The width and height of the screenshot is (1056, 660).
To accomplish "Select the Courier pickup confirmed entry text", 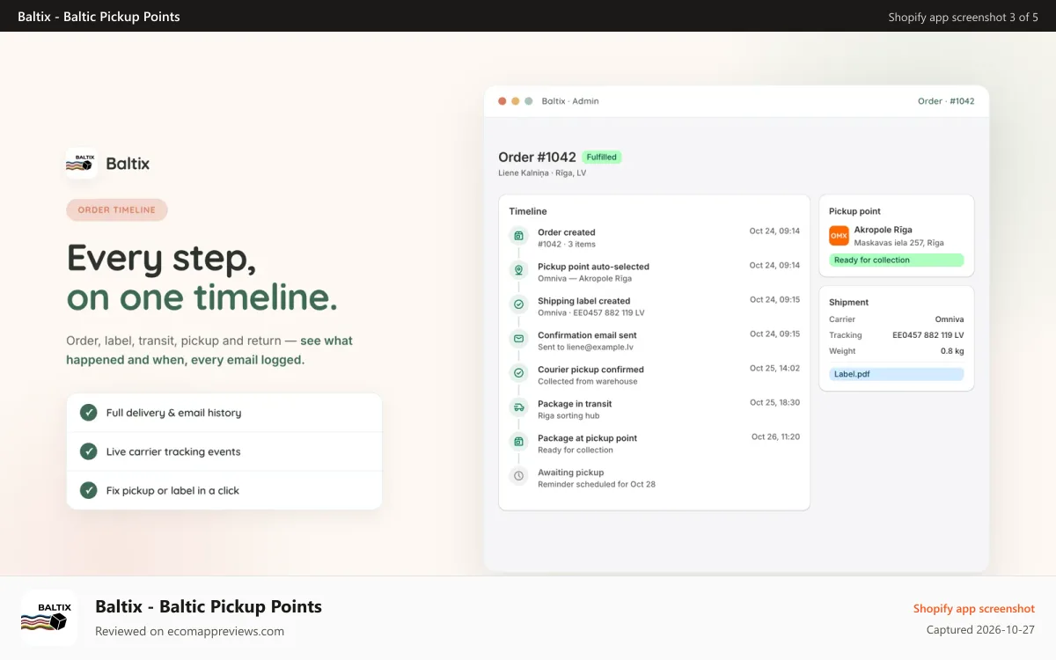I will [x=590, y=375].
